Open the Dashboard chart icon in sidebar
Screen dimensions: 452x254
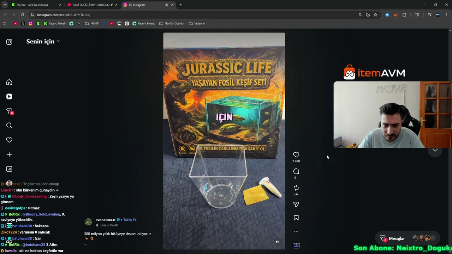point(9,169)
